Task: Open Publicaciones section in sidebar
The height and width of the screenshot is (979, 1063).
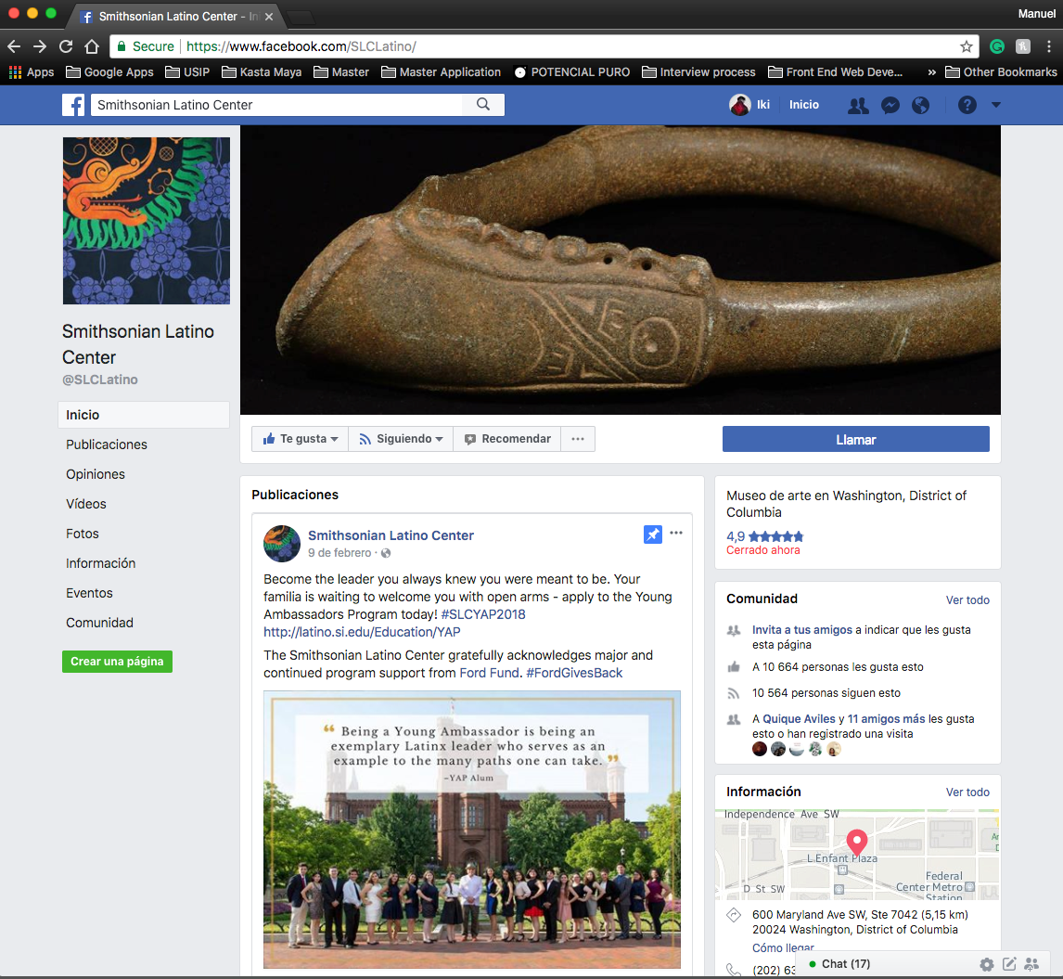Action: (x=107, y=444)
